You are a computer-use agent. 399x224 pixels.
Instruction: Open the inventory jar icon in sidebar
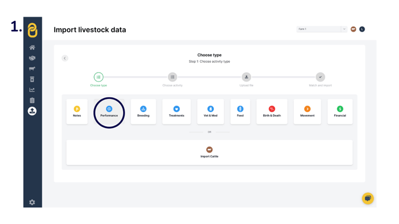coord(32,79)
